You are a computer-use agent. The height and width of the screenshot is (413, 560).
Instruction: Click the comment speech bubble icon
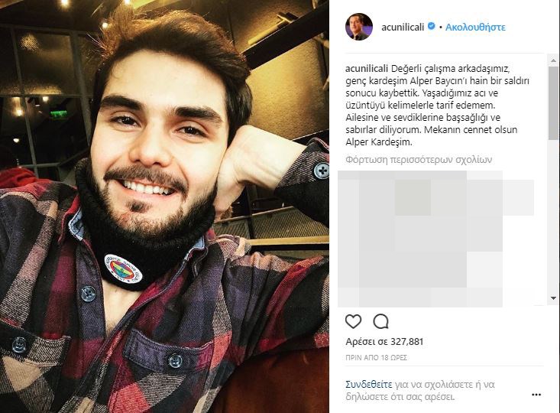pyautogui.click(x=380, y=321)
